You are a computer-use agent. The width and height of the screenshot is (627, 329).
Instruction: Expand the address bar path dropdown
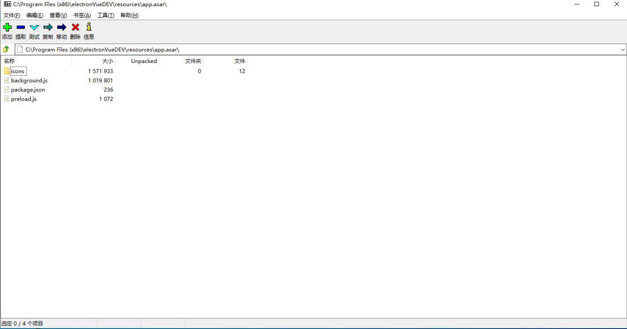[623, 50]
